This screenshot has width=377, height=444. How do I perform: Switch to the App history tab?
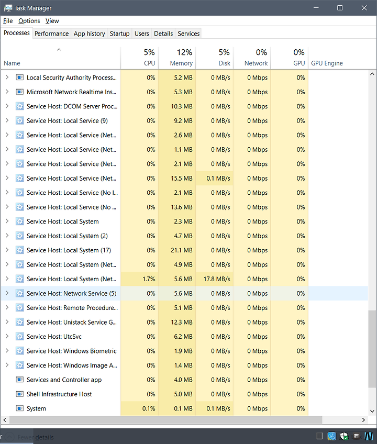(89, 34)
